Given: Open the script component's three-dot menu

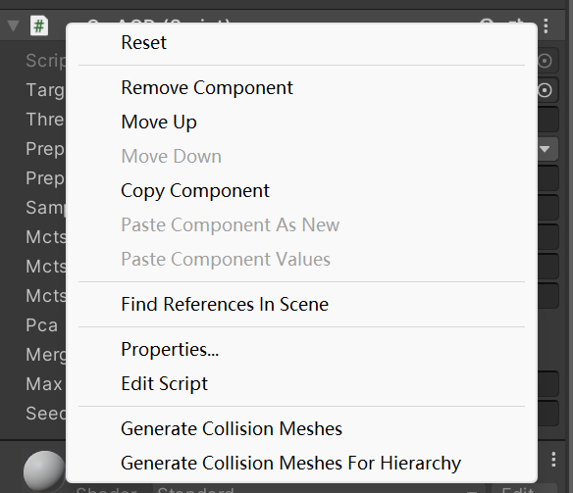Looking at the screenshot, I should point(546,25).
